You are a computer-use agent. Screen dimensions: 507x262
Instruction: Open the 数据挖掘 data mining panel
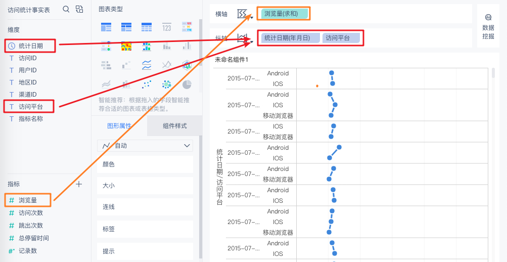[488, 26]
